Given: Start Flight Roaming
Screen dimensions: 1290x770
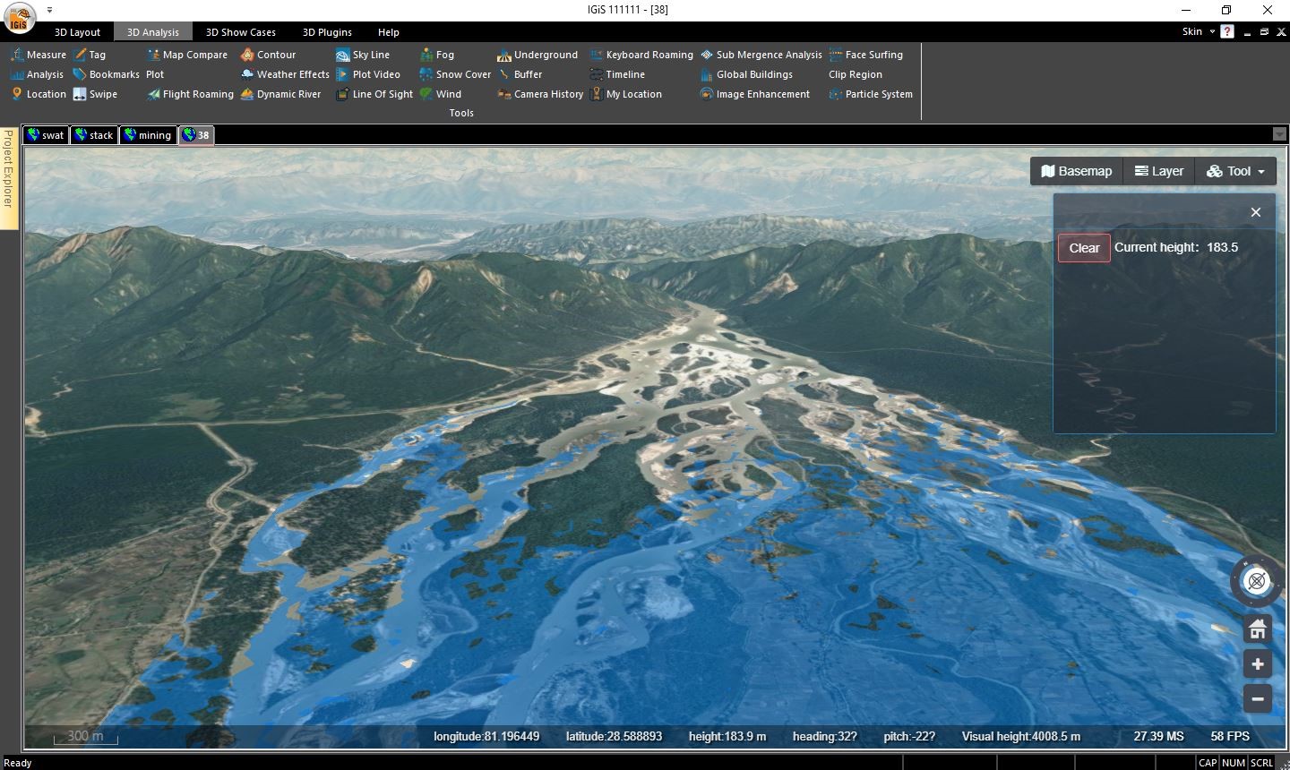Looking at the screenshot, I should pyautogui.click(x=190, y=94).
